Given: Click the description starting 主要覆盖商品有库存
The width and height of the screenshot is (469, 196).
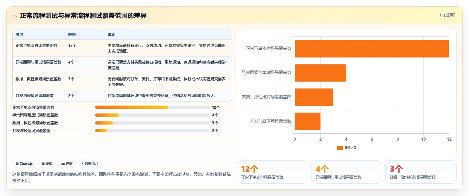Looking at the screenshot, I should tap(167, 48).
